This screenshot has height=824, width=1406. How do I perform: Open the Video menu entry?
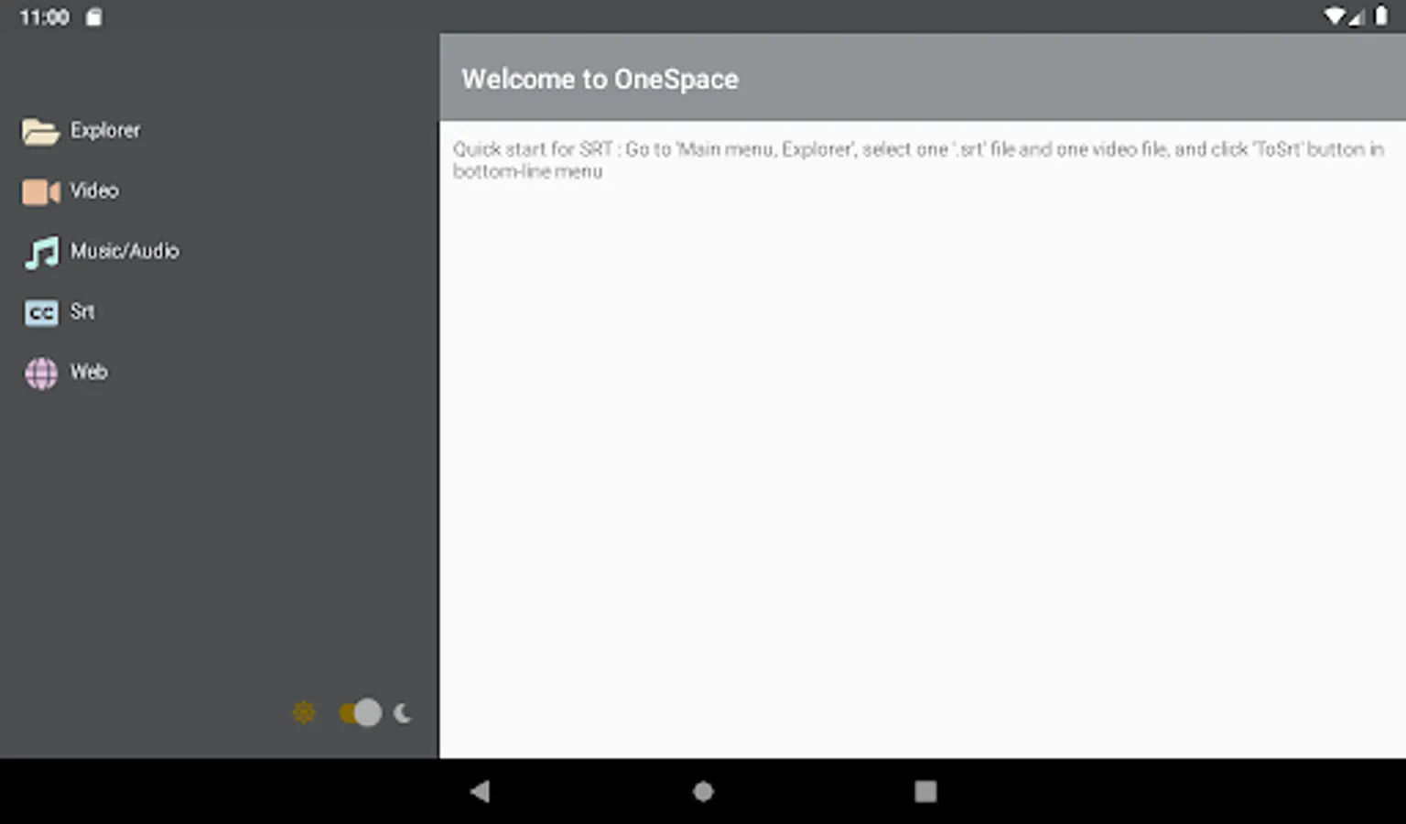(x=220, y=191)
